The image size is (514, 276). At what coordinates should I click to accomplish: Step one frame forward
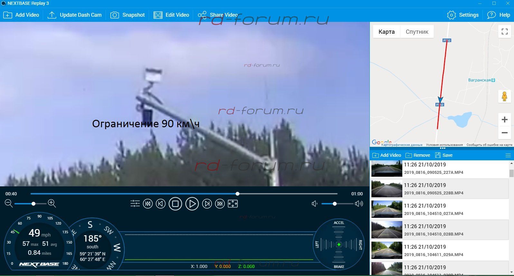point(207,204)
